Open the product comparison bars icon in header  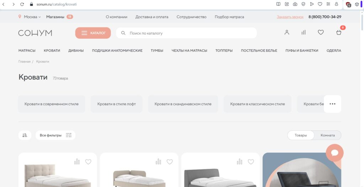pos(304,32)
